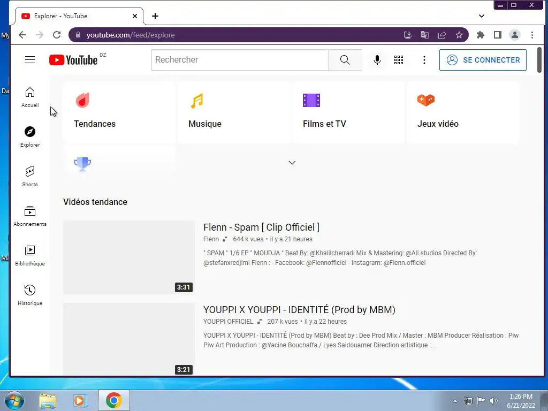548x411 pixels.
Task: Open YouTube settings three-dot menu
Action: (424, 60)
